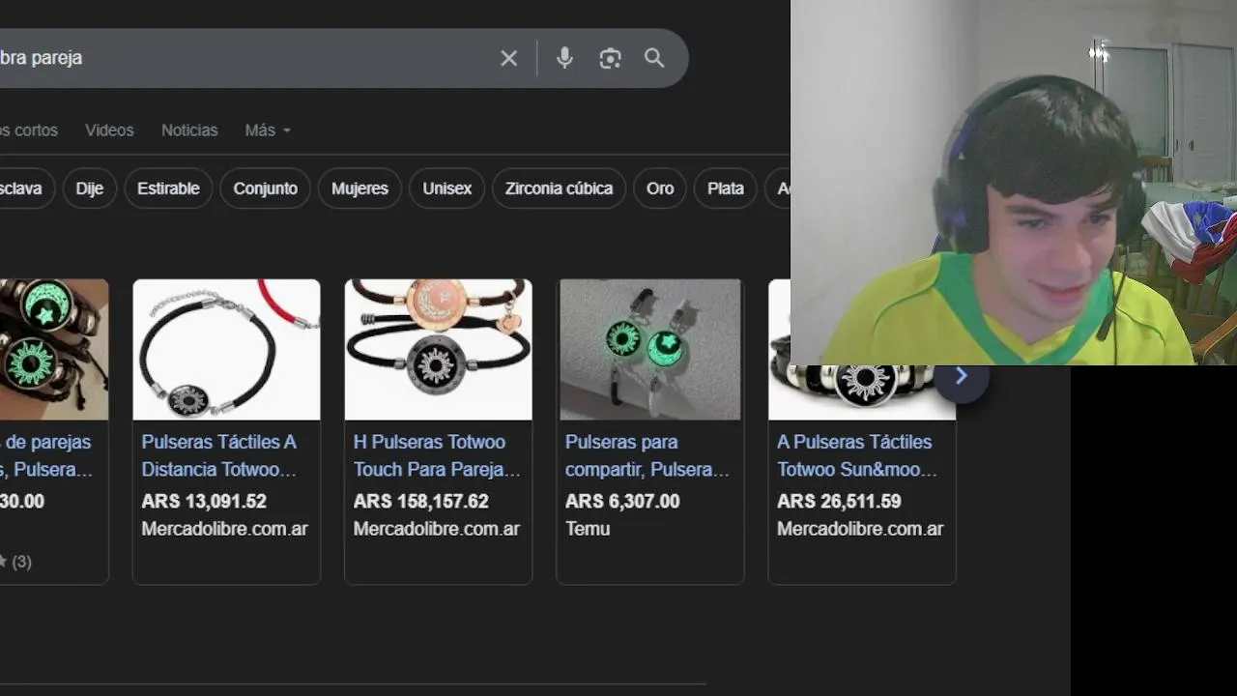Click the (3) review count
The width and height of the screenshot is (1237, 696).
[x=21, y=562]
